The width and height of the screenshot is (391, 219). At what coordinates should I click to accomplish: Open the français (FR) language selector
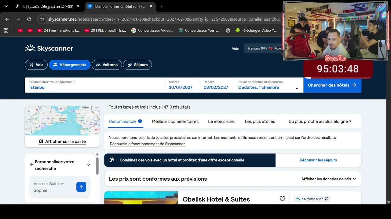pyautogui.click(x=264, y=48)
